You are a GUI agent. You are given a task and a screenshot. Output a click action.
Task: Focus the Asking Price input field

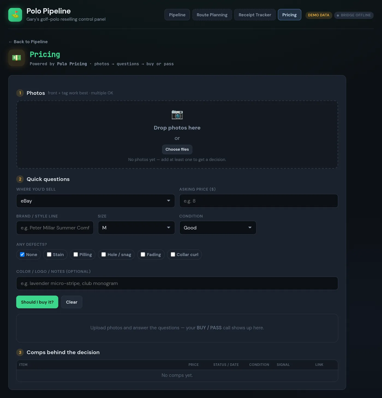[x=258, y=201]
